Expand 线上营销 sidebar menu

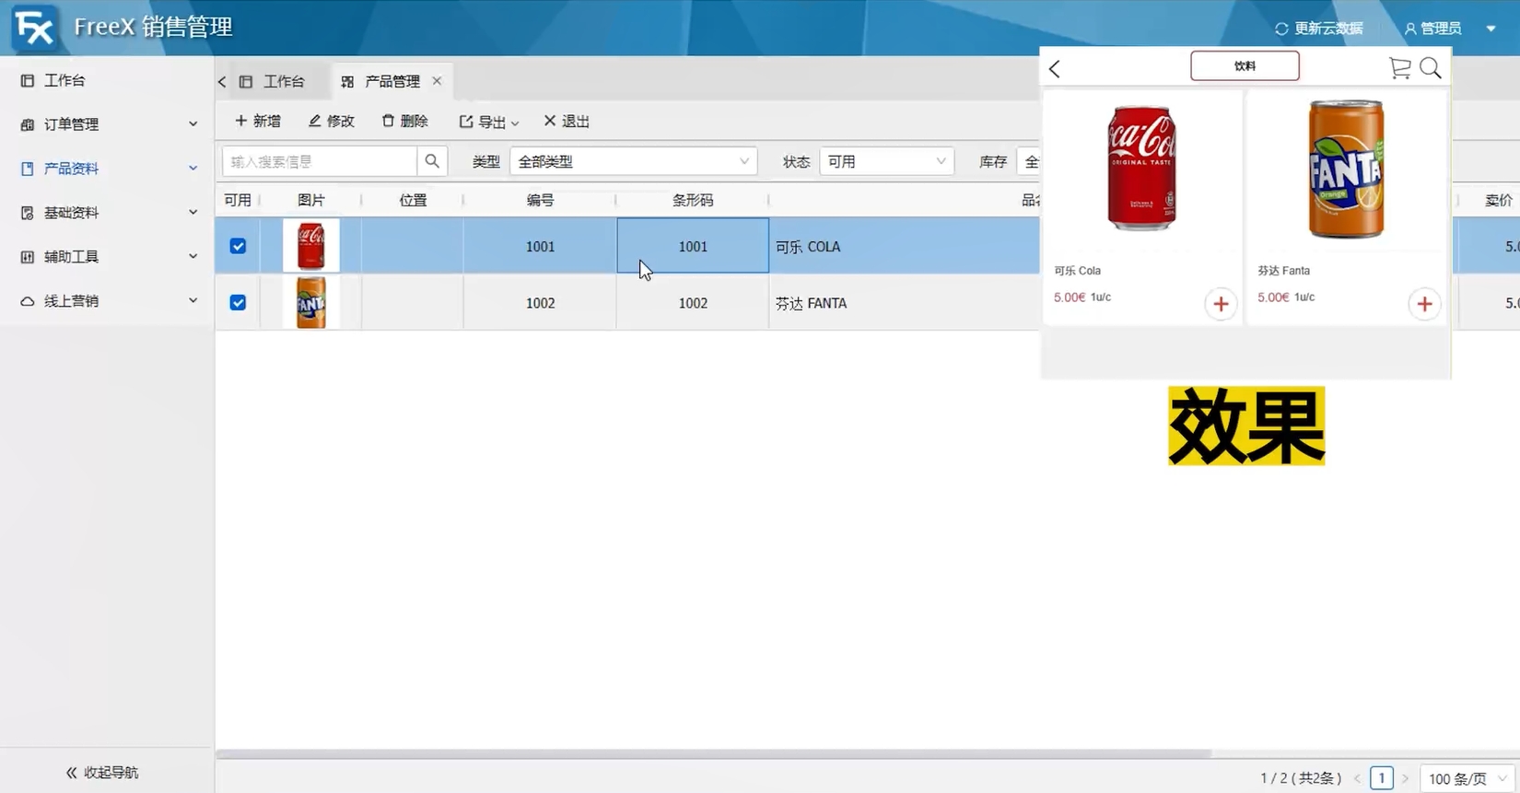[107, 301]
